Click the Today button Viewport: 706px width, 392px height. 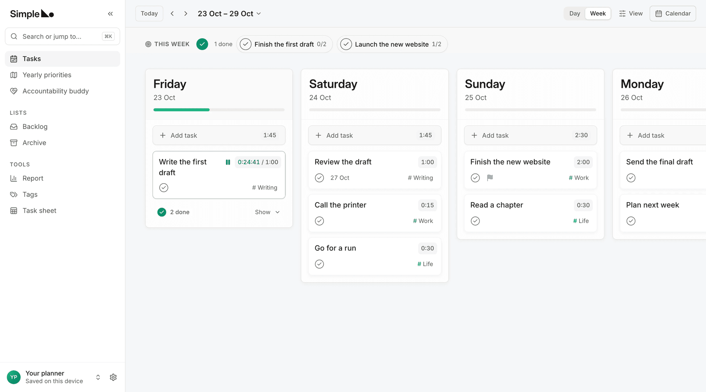point(149,14)
